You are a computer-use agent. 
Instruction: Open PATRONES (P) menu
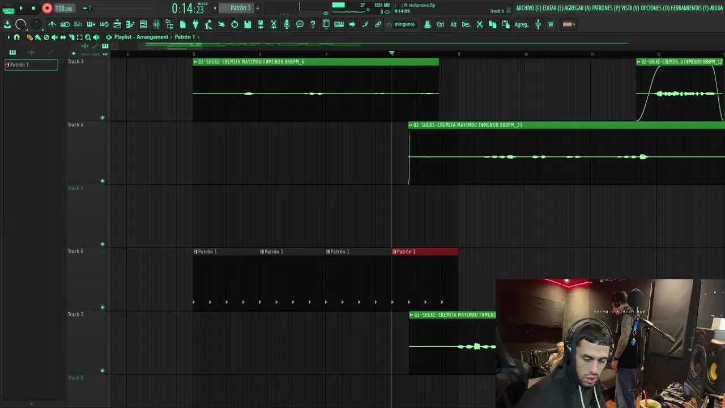click(605, 8)
